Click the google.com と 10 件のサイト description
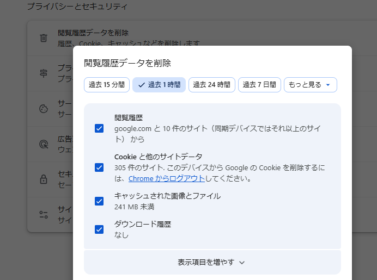Image resolution: width=377 pixels, height=280 pixels. [x=217, y=134]
